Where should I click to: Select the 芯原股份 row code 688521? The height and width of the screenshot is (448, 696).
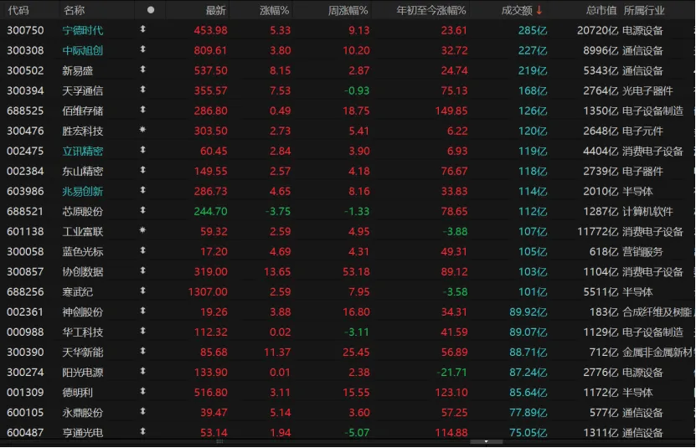[x=25, y=211]
